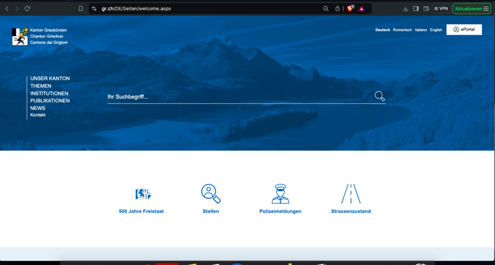495x265 pixels.
Task: Open the Strassenzustand link
Action: (351, 212)
